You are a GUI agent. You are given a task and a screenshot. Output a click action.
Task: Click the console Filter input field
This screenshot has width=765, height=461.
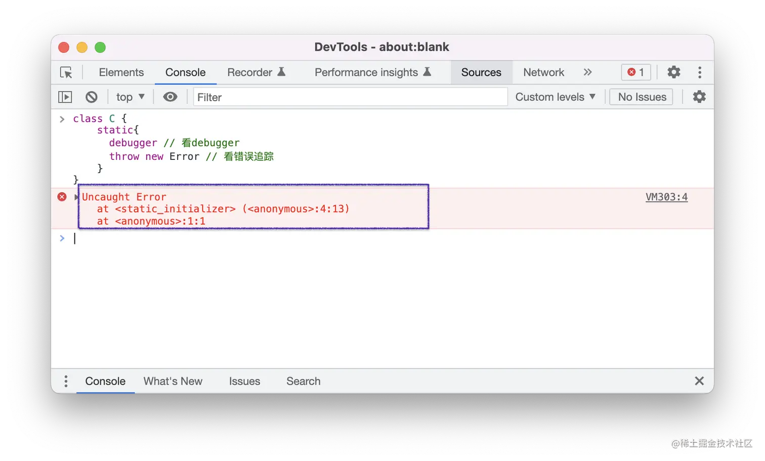tap(350, 97)
